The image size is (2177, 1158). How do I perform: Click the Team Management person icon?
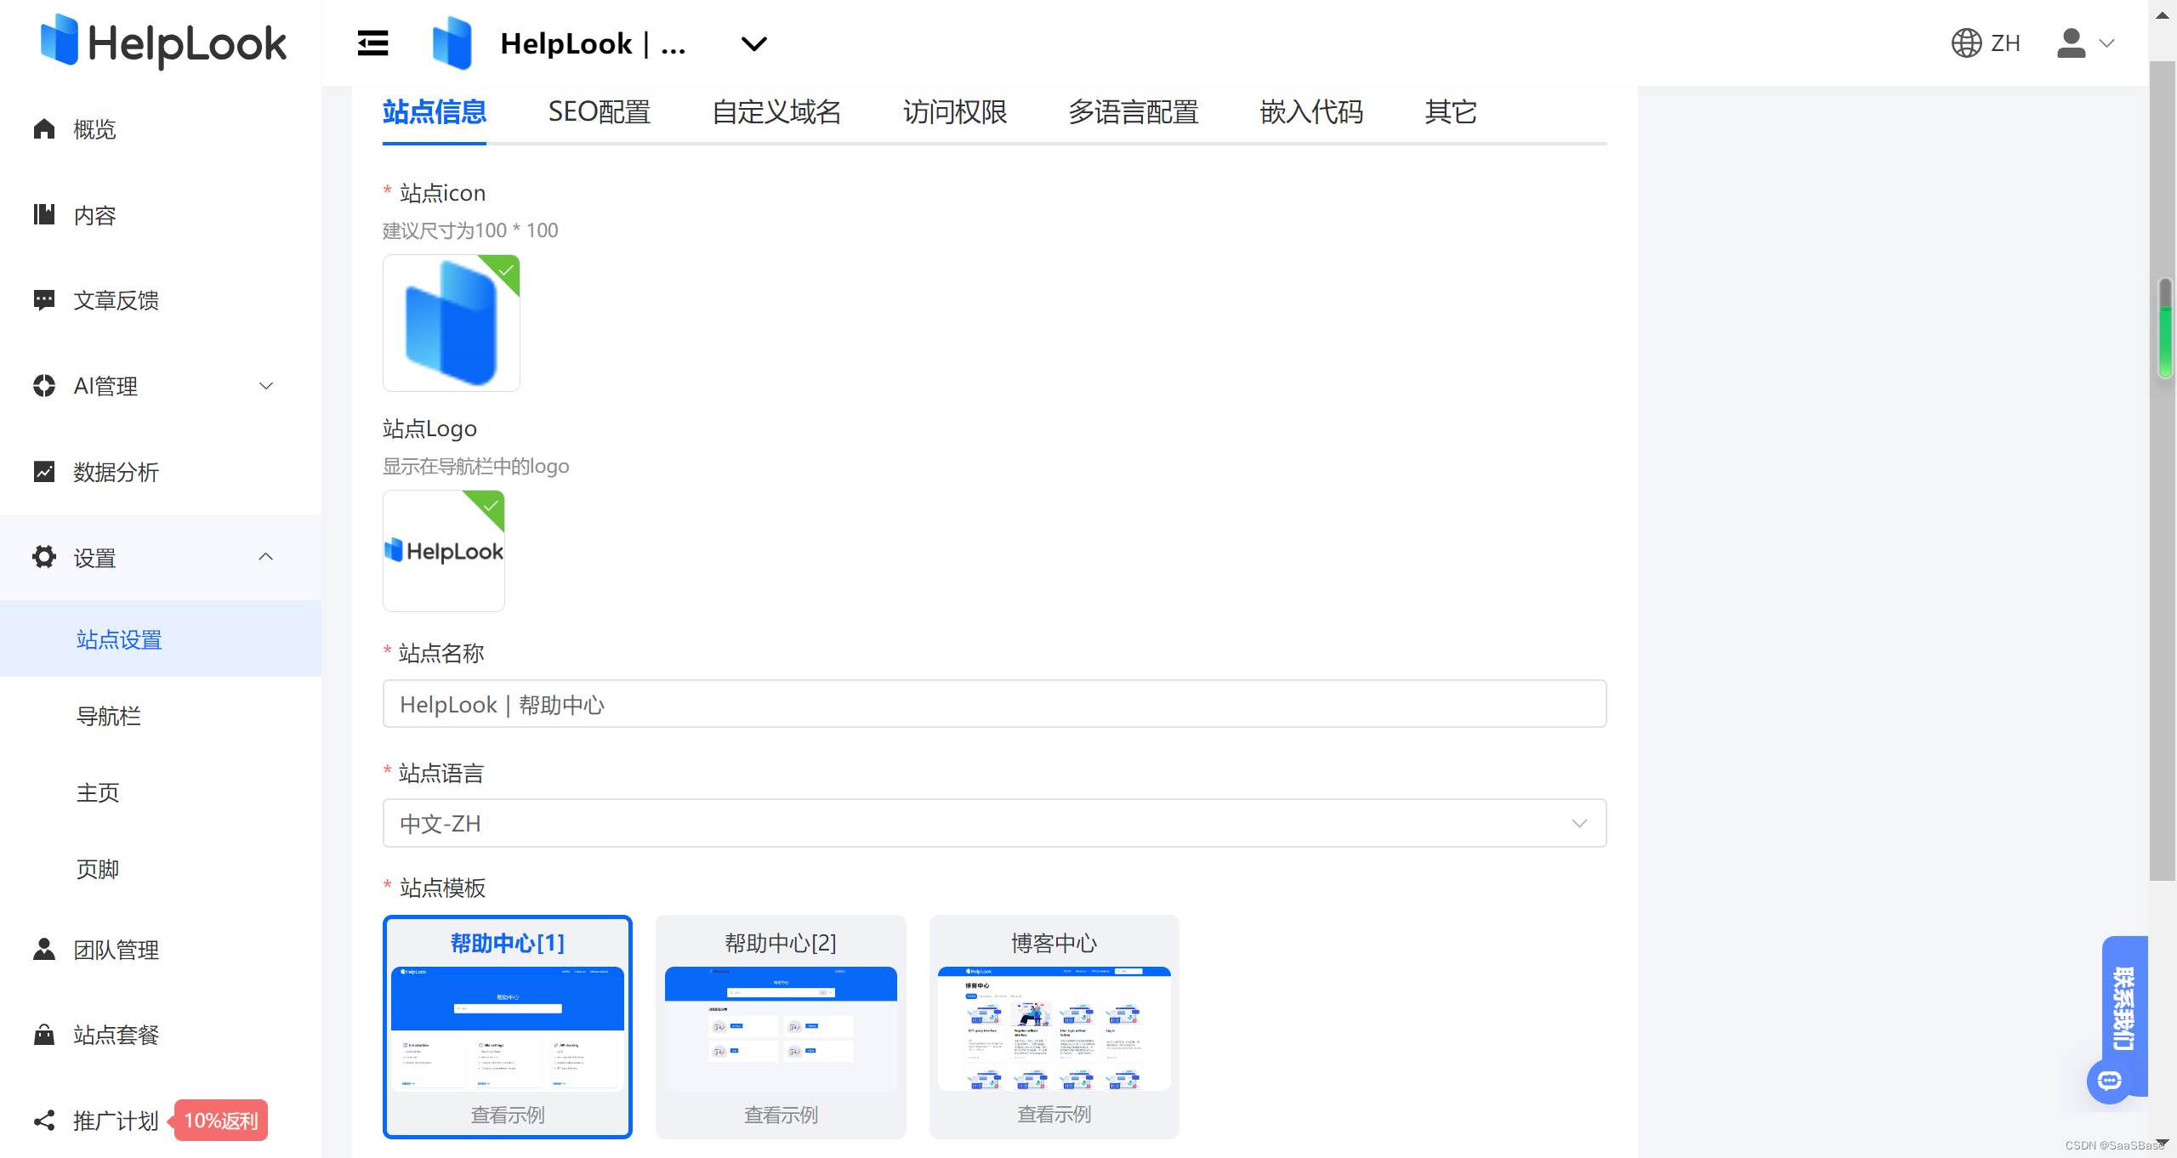pyautogui.click(x=44, y=950)
